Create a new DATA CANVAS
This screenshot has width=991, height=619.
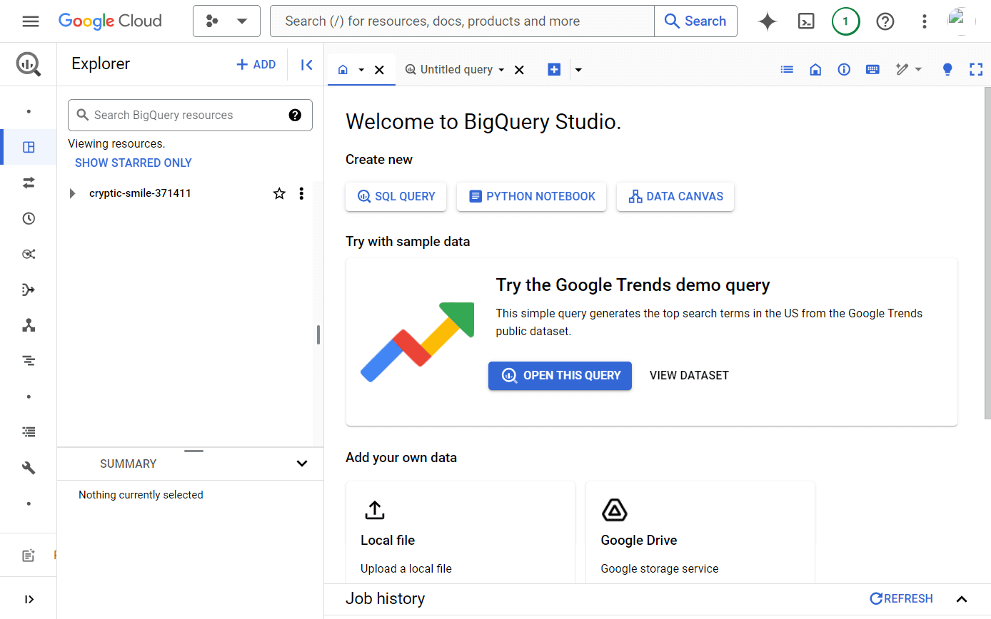675,197
